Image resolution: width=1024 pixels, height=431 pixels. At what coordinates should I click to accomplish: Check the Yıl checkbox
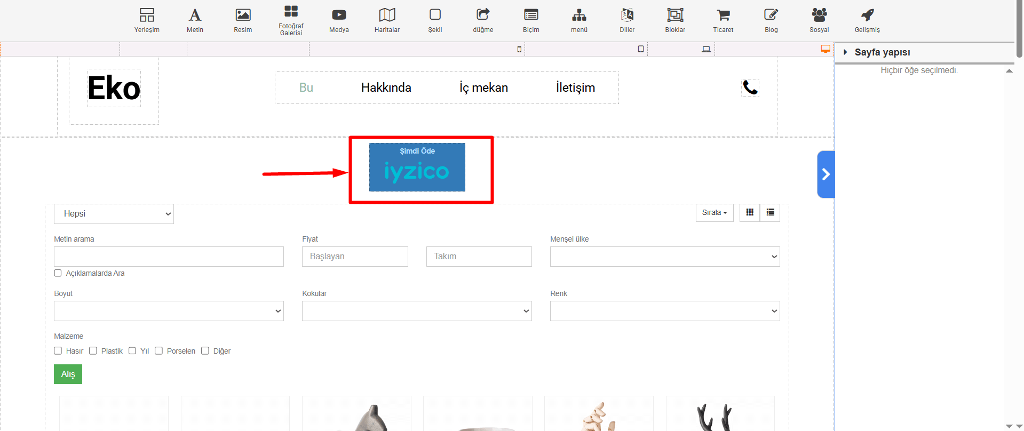(132, 351)
